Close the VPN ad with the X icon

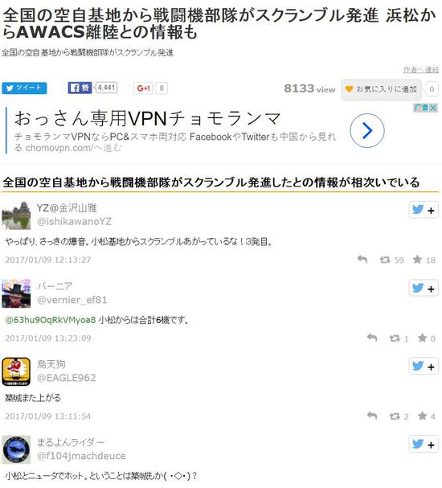pyautogui.click(x=433, y=108)
